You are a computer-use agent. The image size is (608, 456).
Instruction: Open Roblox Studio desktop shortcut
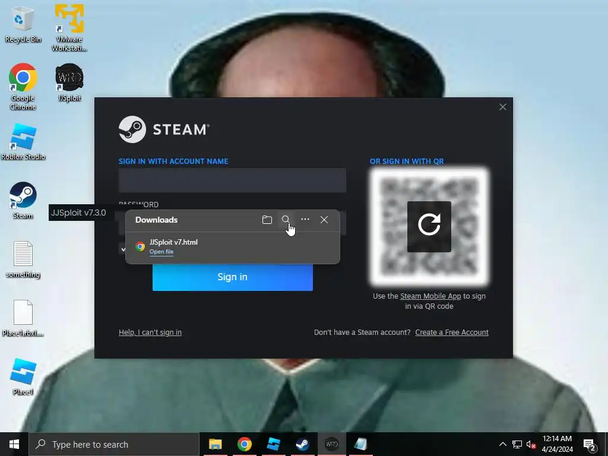[x=23, y=141]
